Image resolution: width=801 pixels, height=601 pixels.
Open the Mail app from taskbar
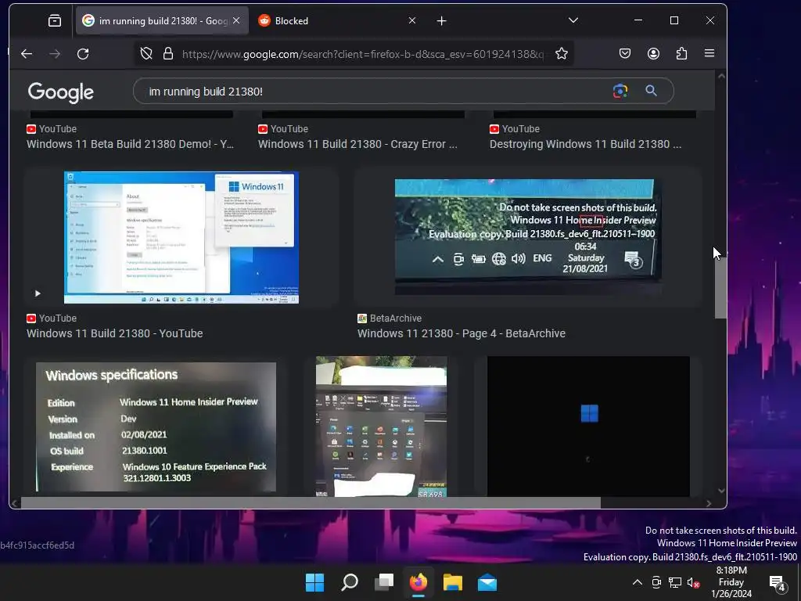pos(487,582)
